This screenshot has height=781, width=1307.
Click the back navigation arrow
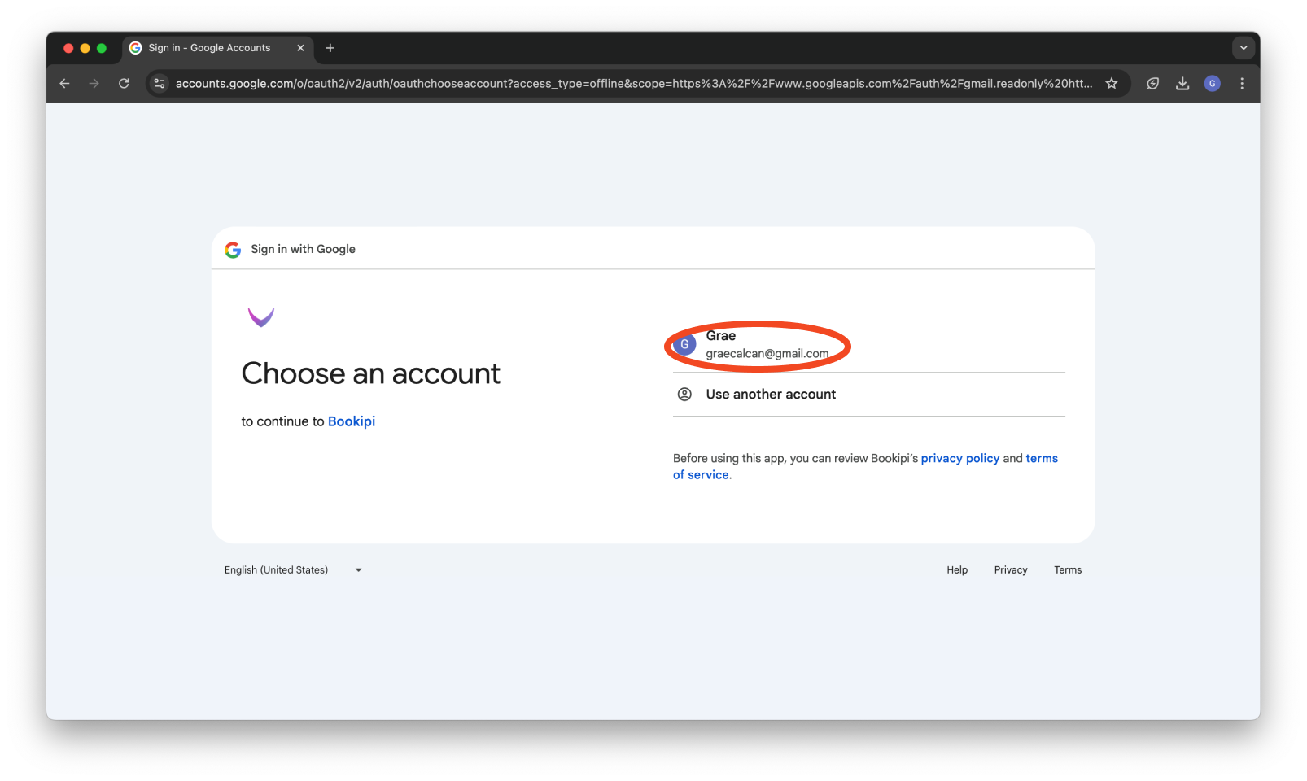(x=64, y=83)
